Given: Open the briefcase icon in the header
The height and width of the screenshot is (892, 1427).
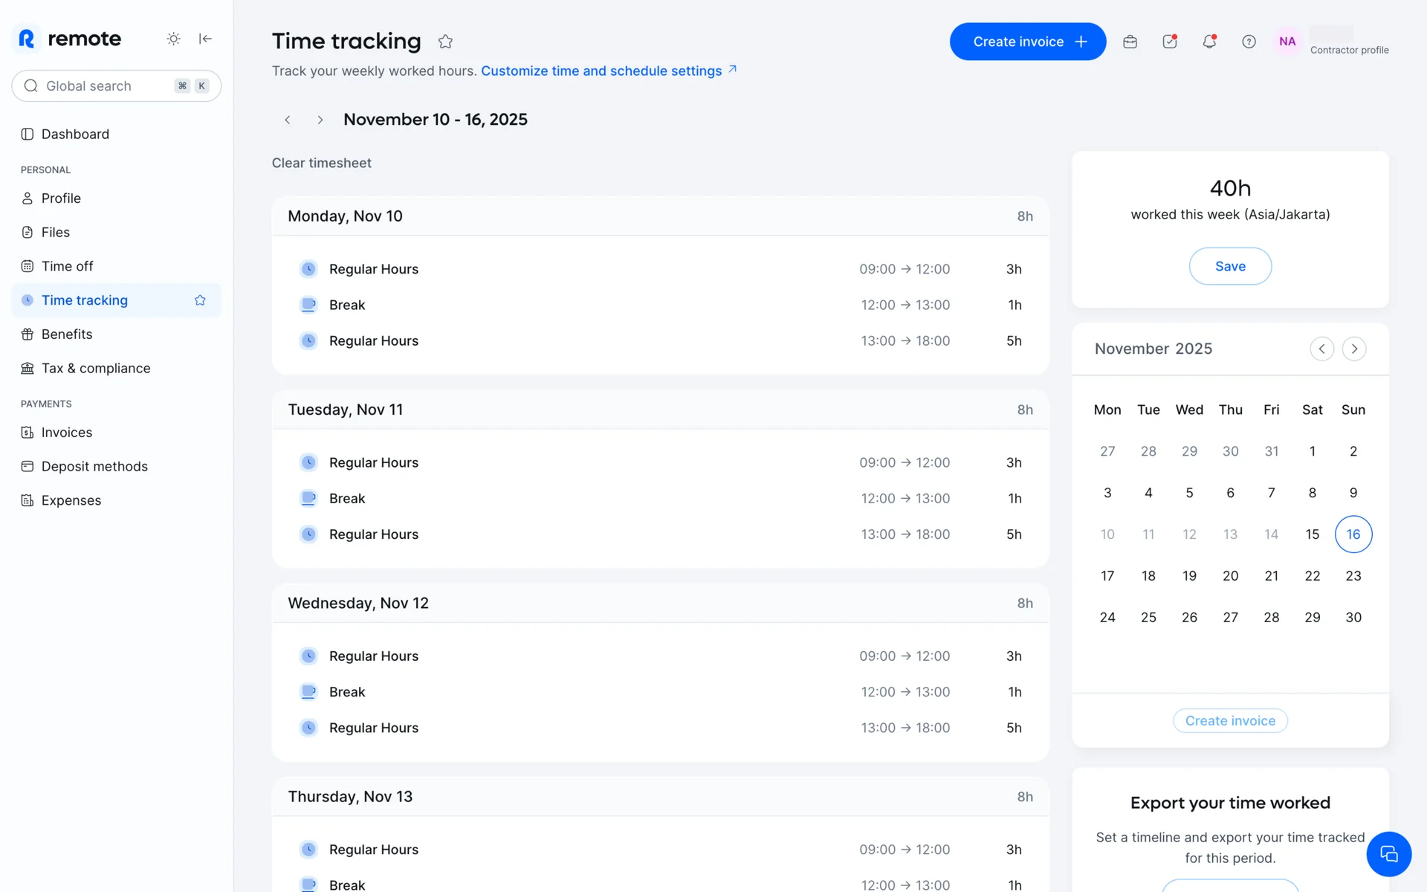Looking at the screenshot, I should pyautogui.click(x=1130, y=42).
